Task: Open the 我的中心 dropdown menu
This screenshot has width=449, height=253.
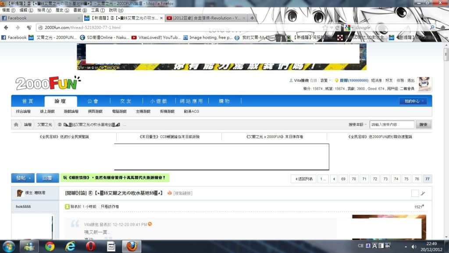Action: pos(412,101)
